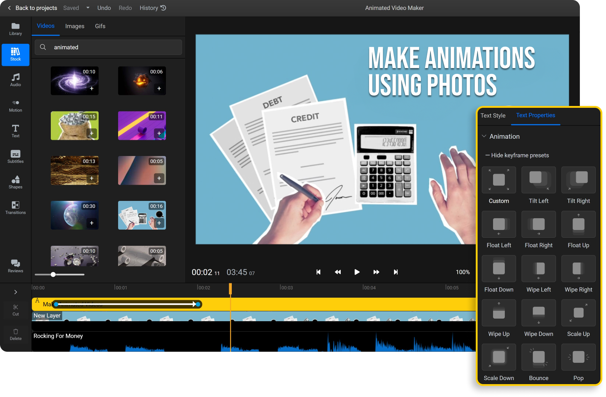606x397 pixels.
Task: Open the Audio panel
Action: 15,80
